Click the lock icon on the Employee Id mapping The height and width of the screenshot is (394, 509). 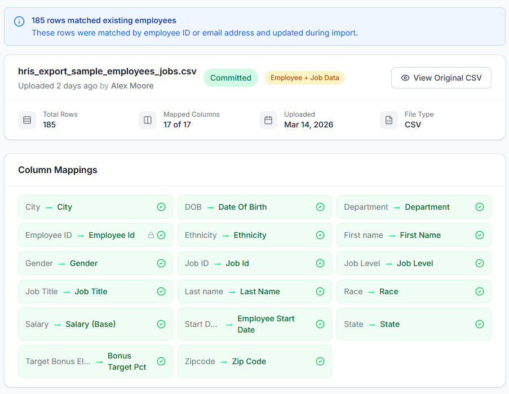pos(151,235)
